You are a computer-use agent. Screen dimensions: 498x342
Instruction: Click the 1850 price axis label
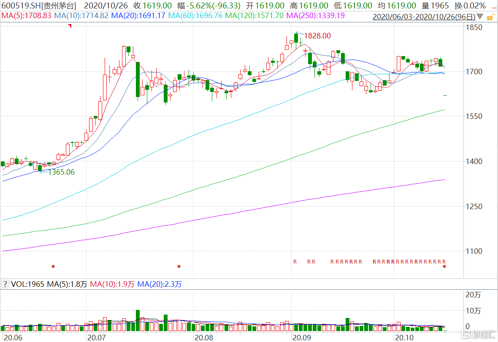coord(474,27)
